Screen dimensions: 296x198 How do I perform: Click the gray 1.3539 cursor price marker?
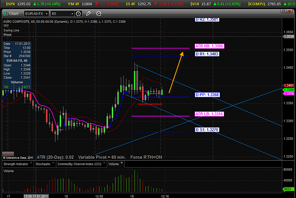[x=288, y=36]
